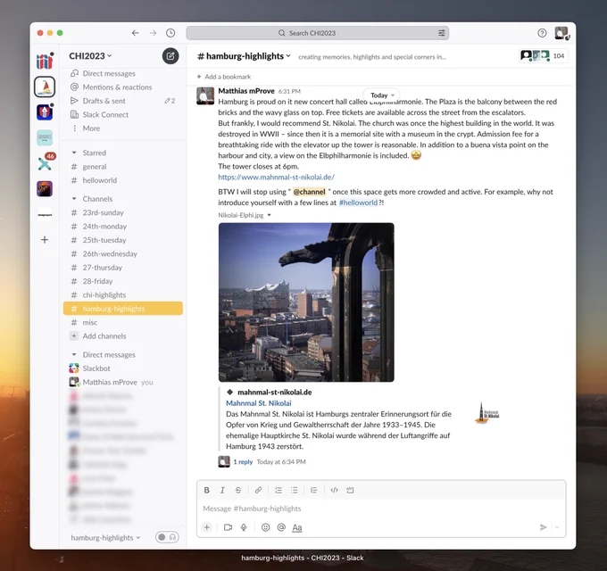Select the first workspace icon in the rail
The width and height of the screenshot is (607, 571).
tap(45, 62)
